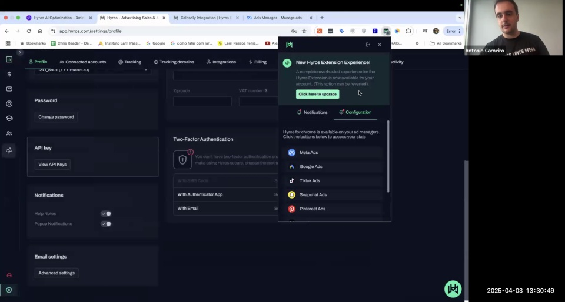The image size is (565, 302).
Task: Click the Hyros logo in extension header
Action: point(289,45)
